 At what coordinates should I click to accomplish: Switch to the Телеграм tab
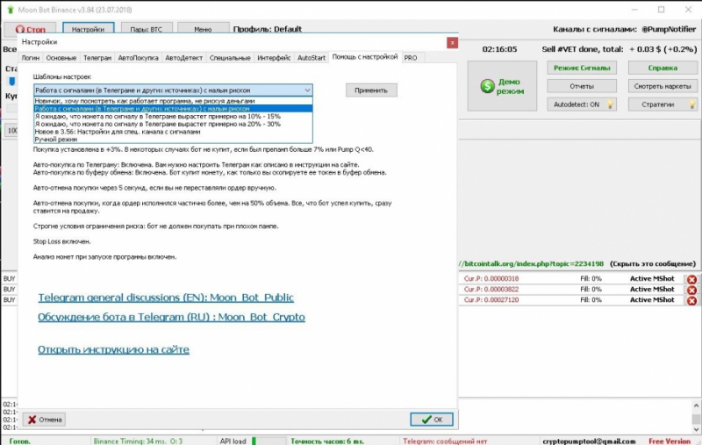97,58
